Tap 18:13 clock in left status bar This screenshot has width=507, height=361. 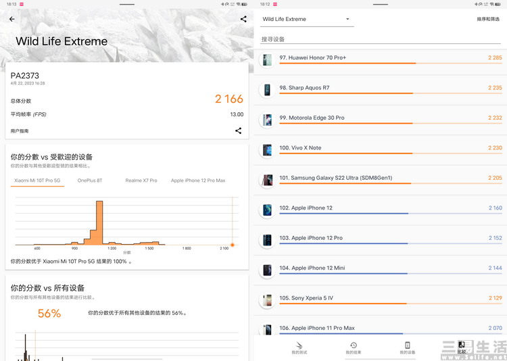coord(11,4)
